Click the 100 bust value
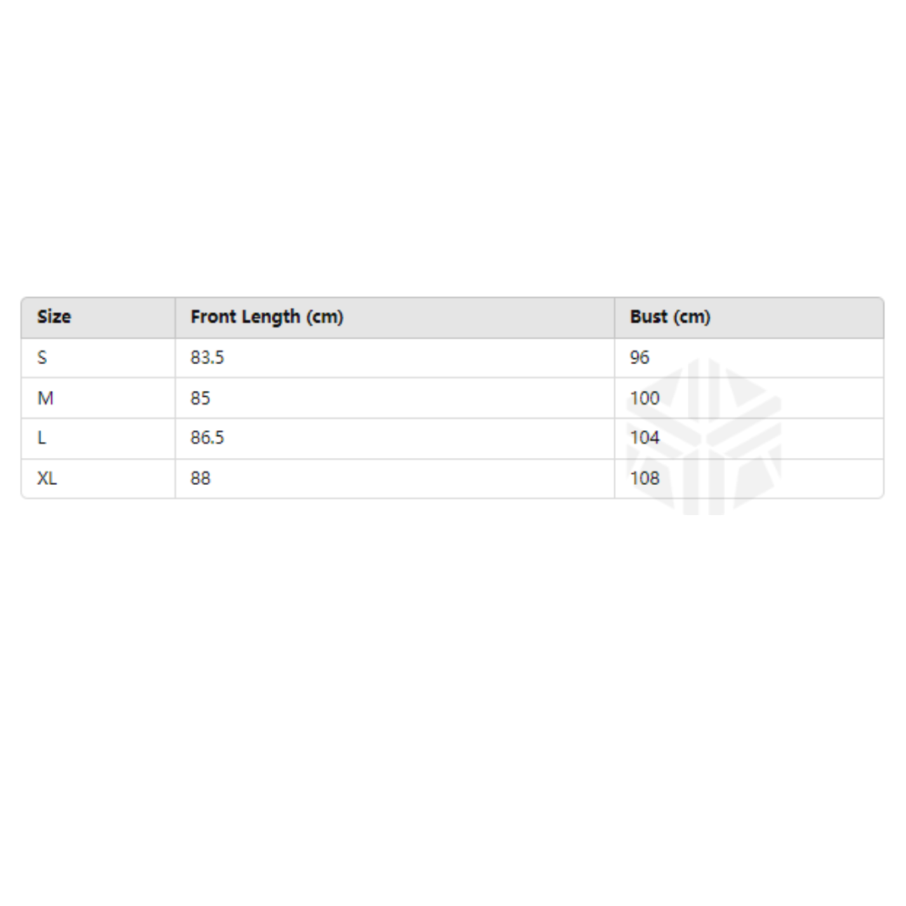Screen dimensions: 906x906 pyautogui.click(x=645, y=398)
